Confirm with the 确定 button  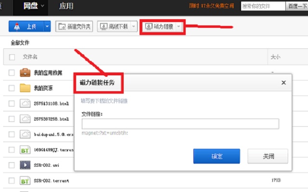pos(217,156)
